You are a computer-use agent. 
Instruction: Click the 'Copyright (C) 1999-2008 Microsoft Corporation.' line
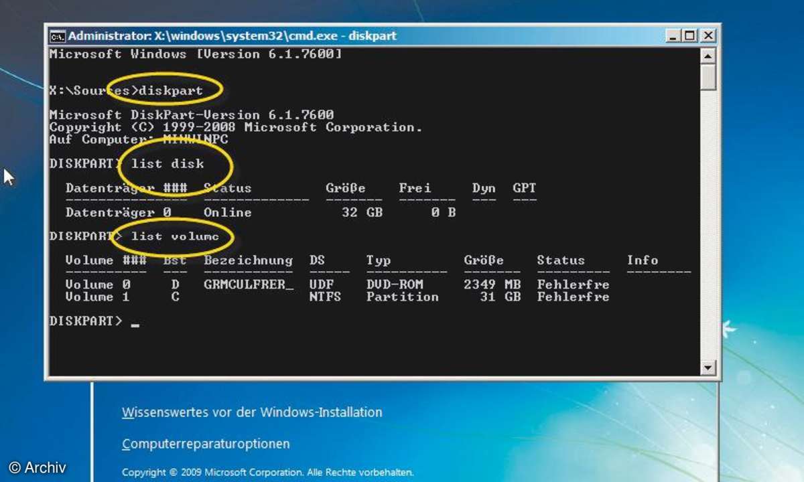(236, 127)
